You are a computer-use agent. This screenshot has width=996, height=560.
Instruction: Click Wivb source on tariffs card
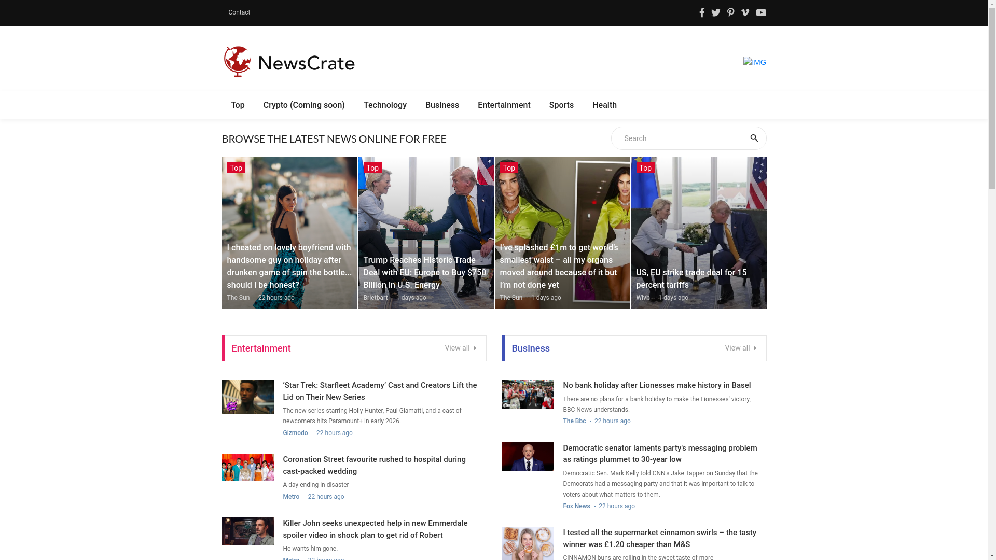(x=643, y=298)
